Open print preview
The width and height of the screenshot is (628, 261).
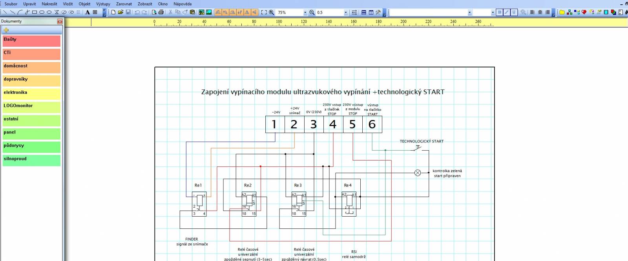click(154, 12)
